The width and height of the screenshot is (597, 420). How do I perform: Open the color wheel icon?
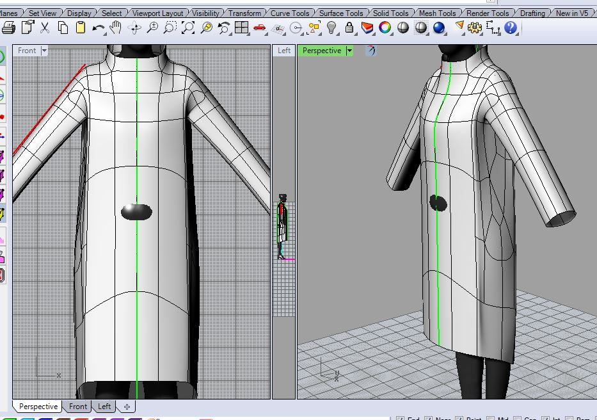[385, 28]
